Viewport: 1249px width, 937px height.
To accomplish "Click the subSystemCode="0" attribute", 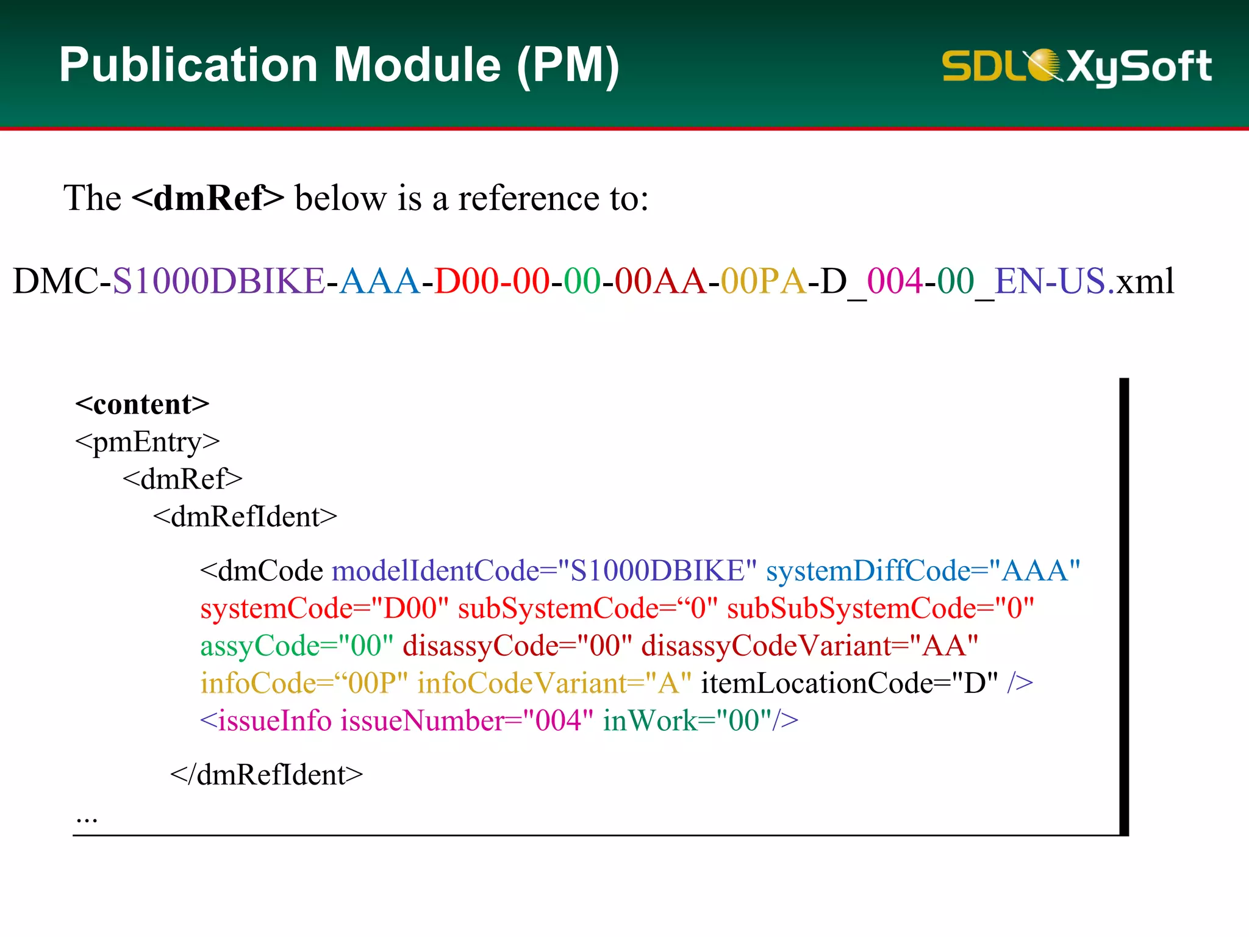I will 588,608.
